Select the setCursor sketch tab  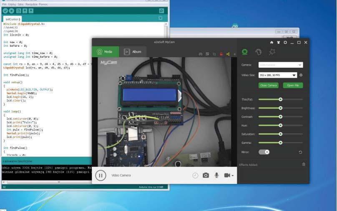(13, 19)
